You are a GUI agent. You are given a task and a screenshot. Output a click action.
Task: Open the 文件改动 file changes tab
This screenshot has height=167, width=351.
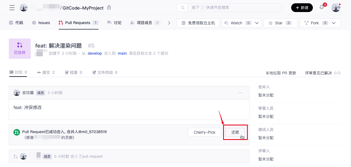105,72
